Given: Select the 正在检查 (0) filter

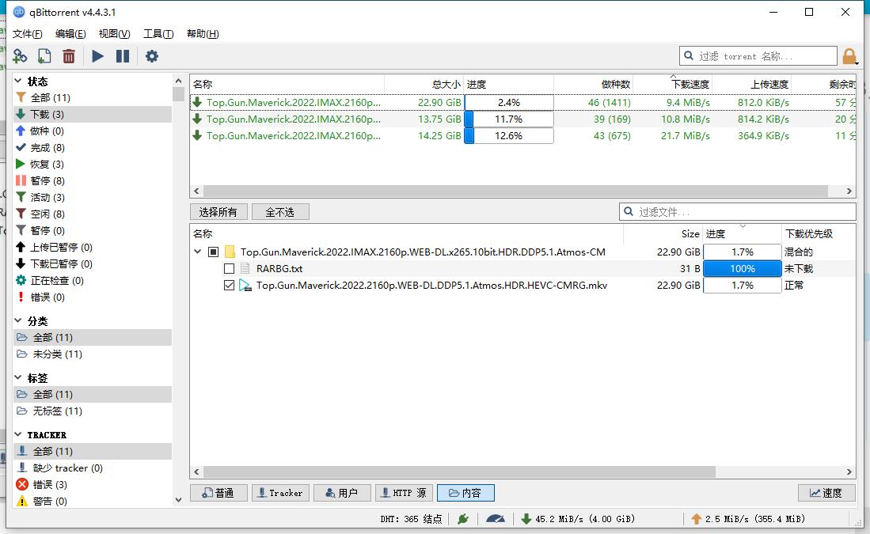Looking at the screenshot, I should tap(92, 281).
